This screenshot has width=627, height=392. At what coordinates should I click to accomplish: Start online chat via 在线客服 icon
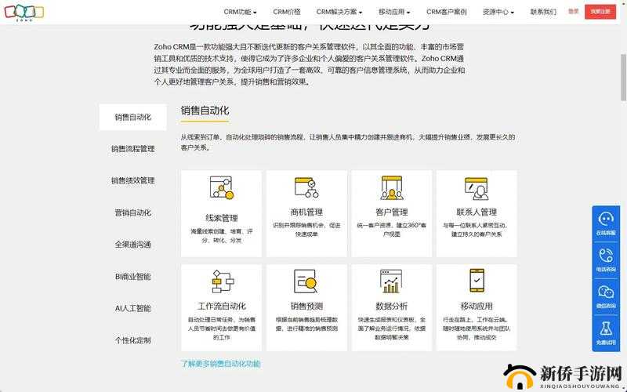[606, 220]
